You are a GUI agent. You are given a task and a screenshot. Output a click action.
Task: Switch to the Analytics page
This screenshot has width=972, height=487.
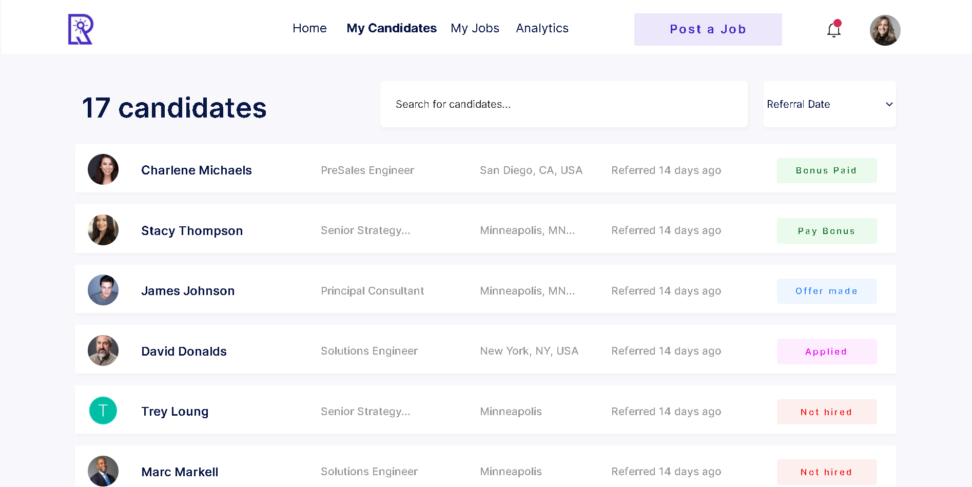click(542, 28)
